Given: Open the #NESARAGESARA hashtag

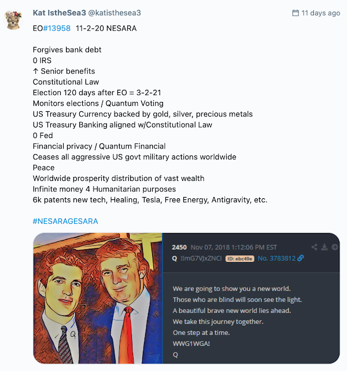Looking at the screenshot, I should tap(65, 221).
